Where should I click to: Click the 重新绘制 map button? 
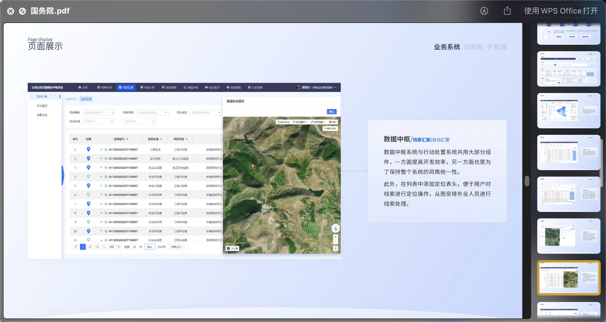tap(330, 129)
